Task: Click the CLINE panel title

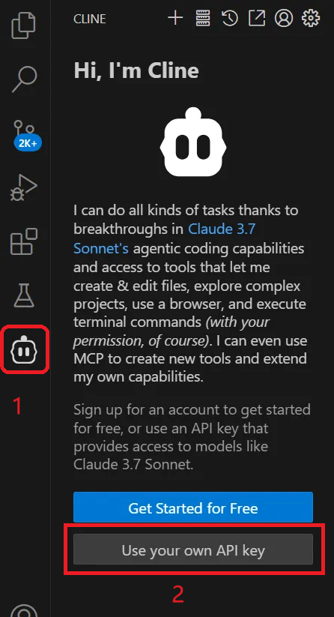Action: click(x=90, y=19)
